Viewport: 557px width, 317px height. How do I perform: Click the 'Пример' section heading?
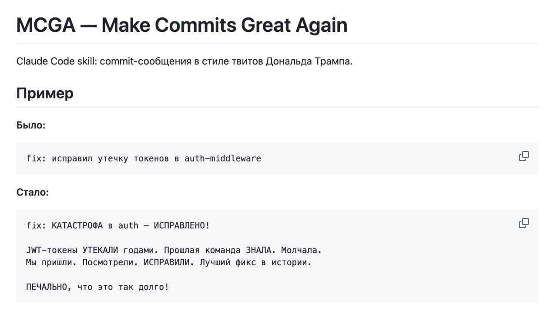click(45, 93)
